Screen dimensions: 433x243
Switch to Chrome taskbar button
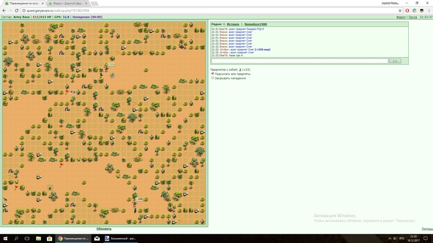[73, 238]
